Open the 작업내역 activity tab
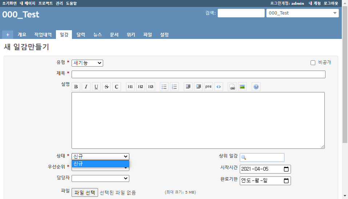 click(43, 35)
